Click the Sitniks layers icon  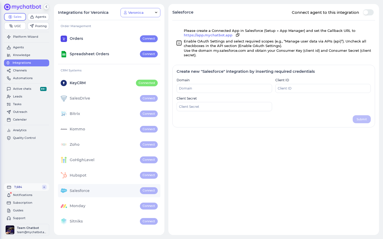[64, 221]
